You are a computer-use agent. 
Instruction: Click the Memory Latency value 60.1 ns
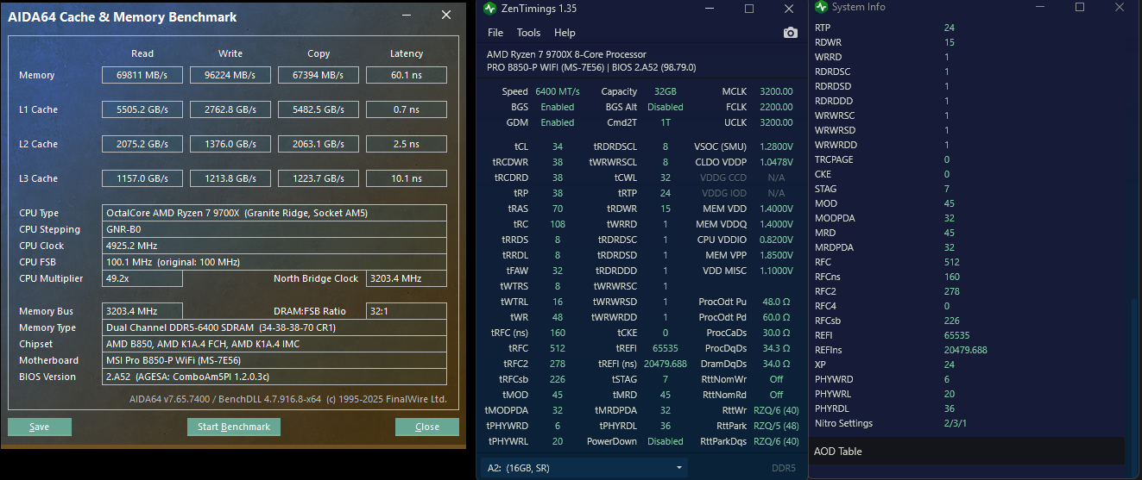tap(407, 75)
